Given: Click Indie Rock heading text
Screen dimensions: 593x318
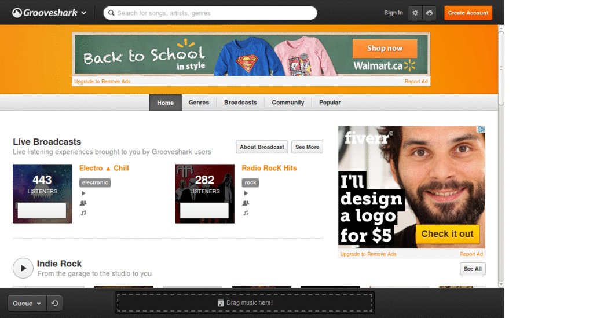Looking at the screenshot, I should tap(60, 264).
